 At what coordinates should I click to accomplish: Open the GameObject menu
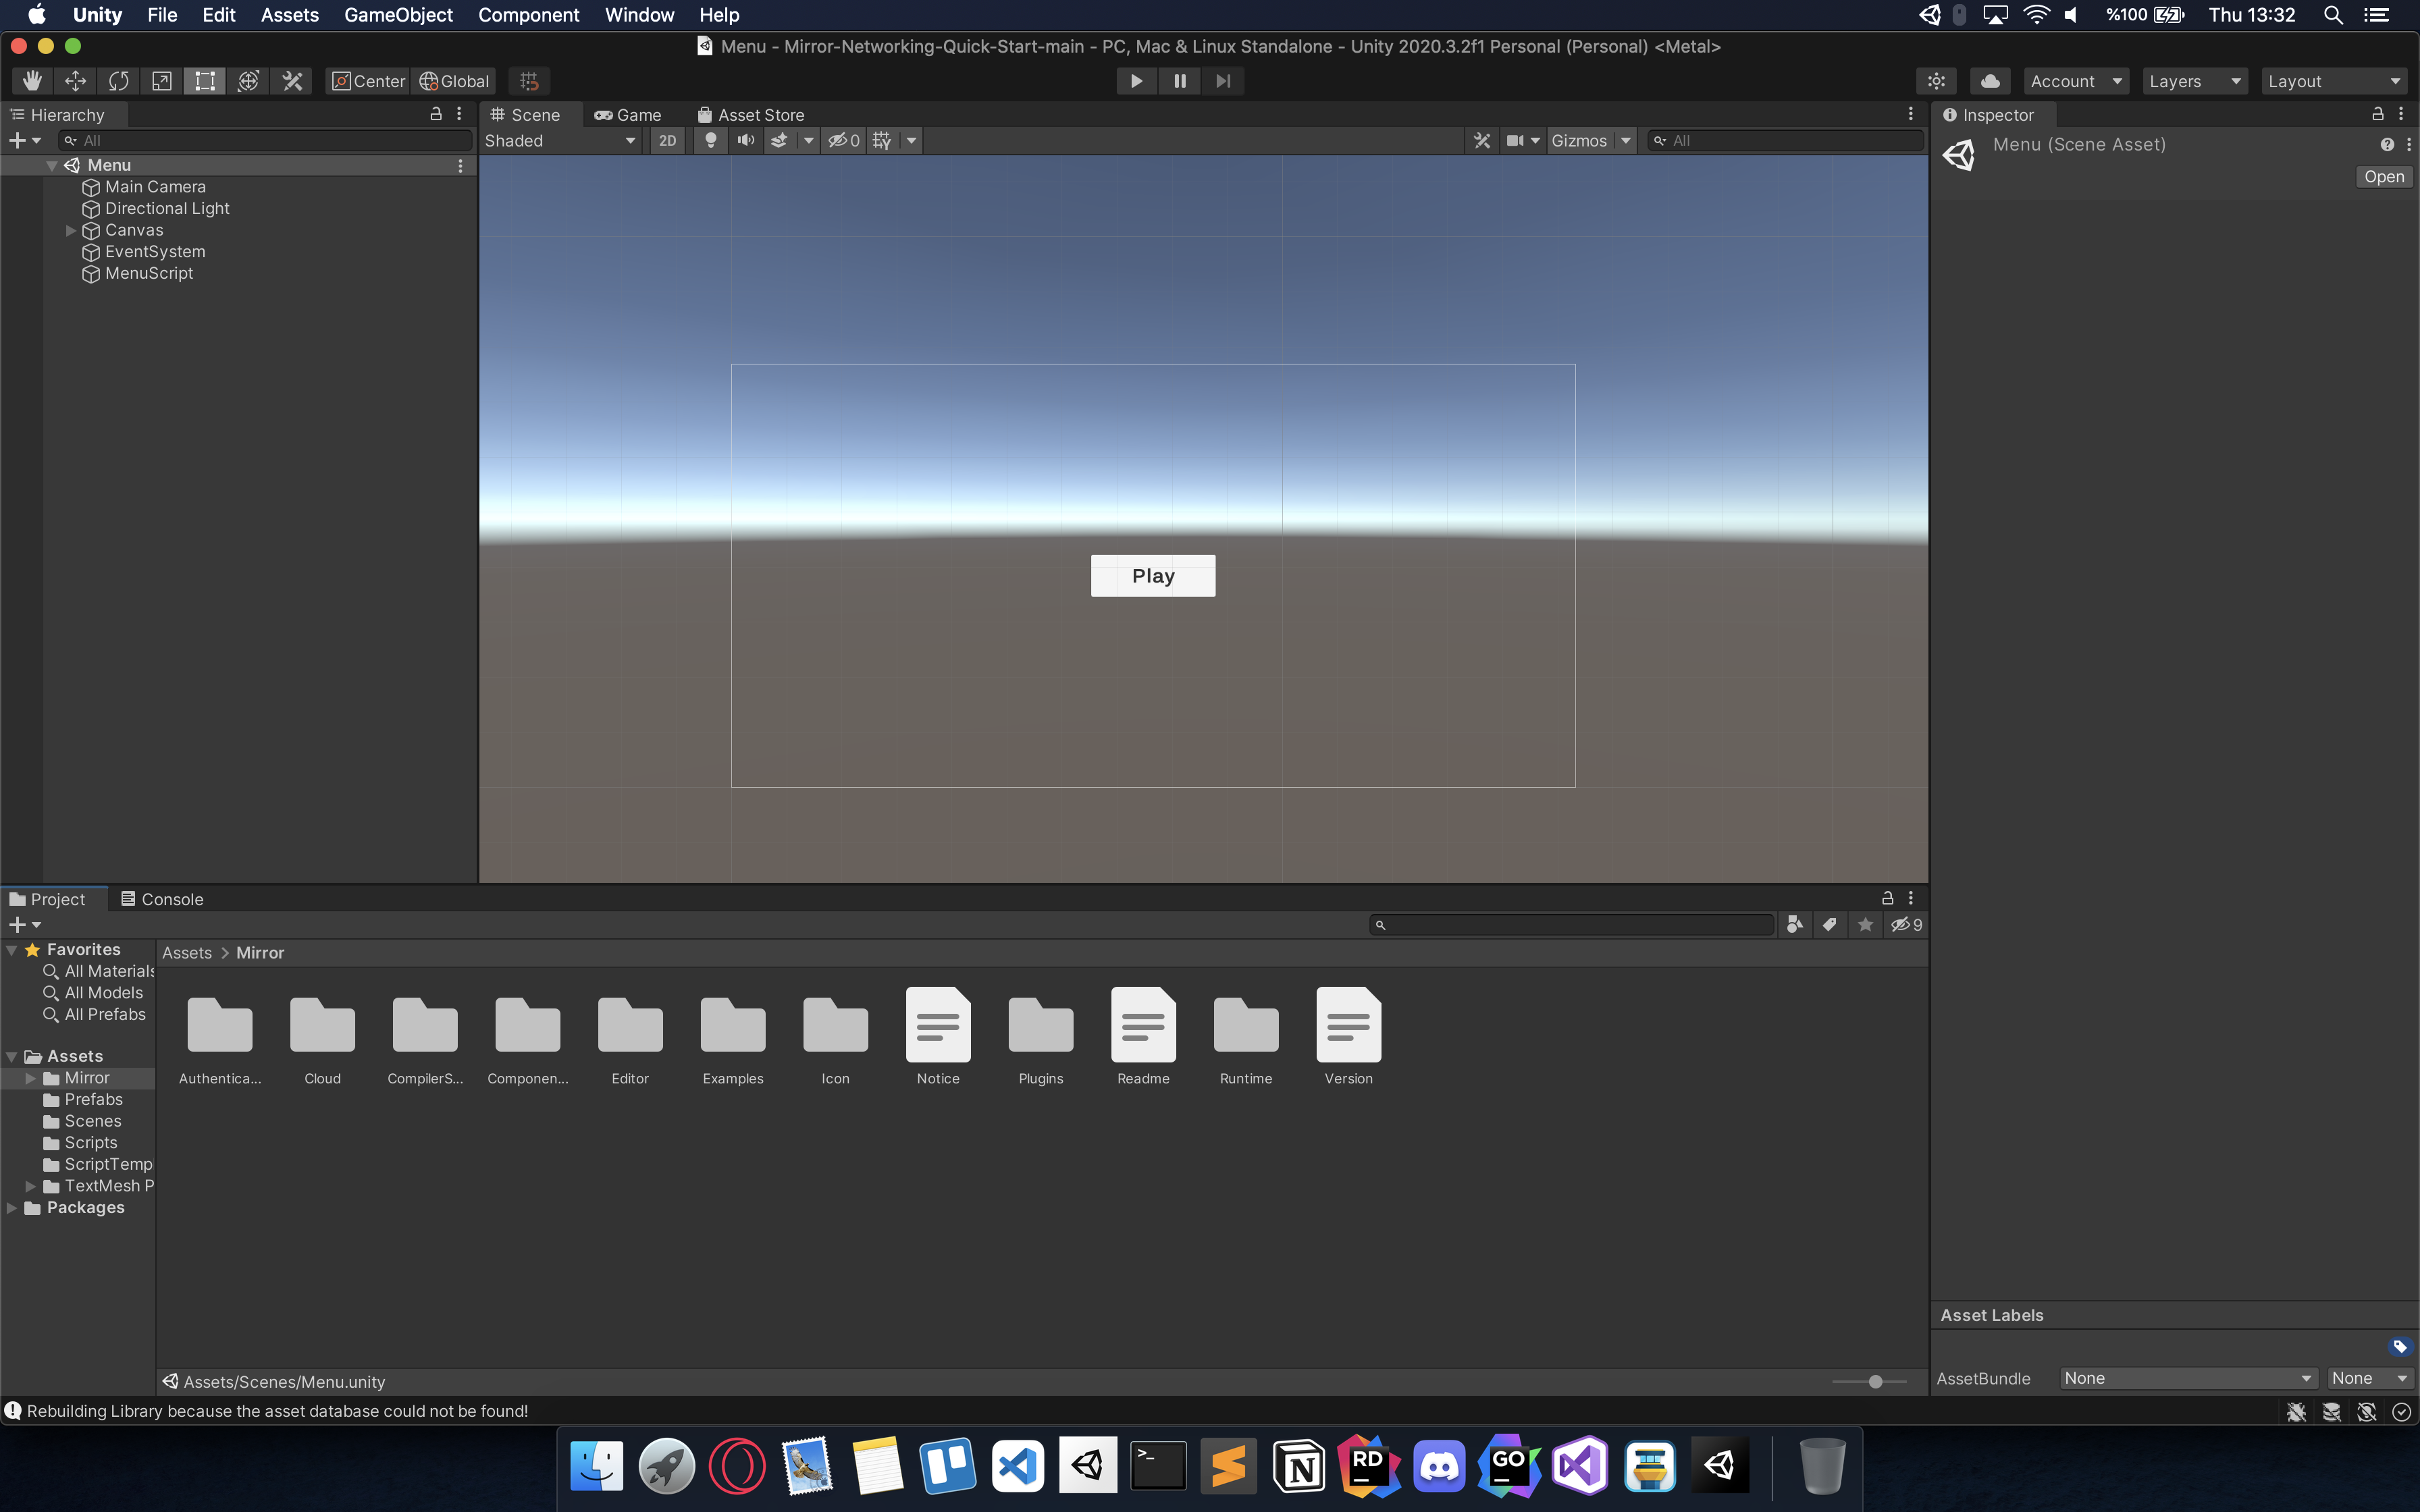click(x=398, y=15)
